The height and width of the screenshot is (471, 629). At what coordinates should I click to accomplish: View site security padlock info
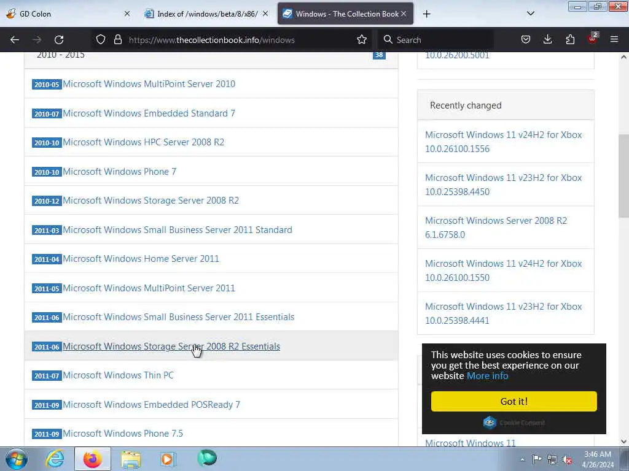117,40
